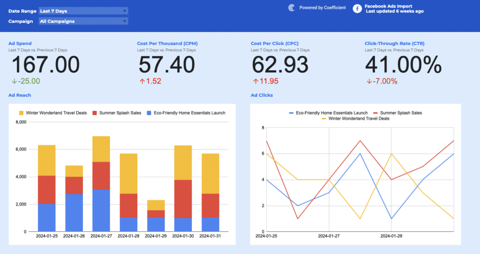Click the 11.95 change value
480x254 pixels.
click(269, 81)
